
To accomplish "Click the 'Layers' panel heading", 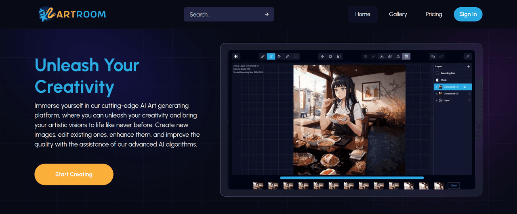I will pyautogui.click(x=439, y=66).
